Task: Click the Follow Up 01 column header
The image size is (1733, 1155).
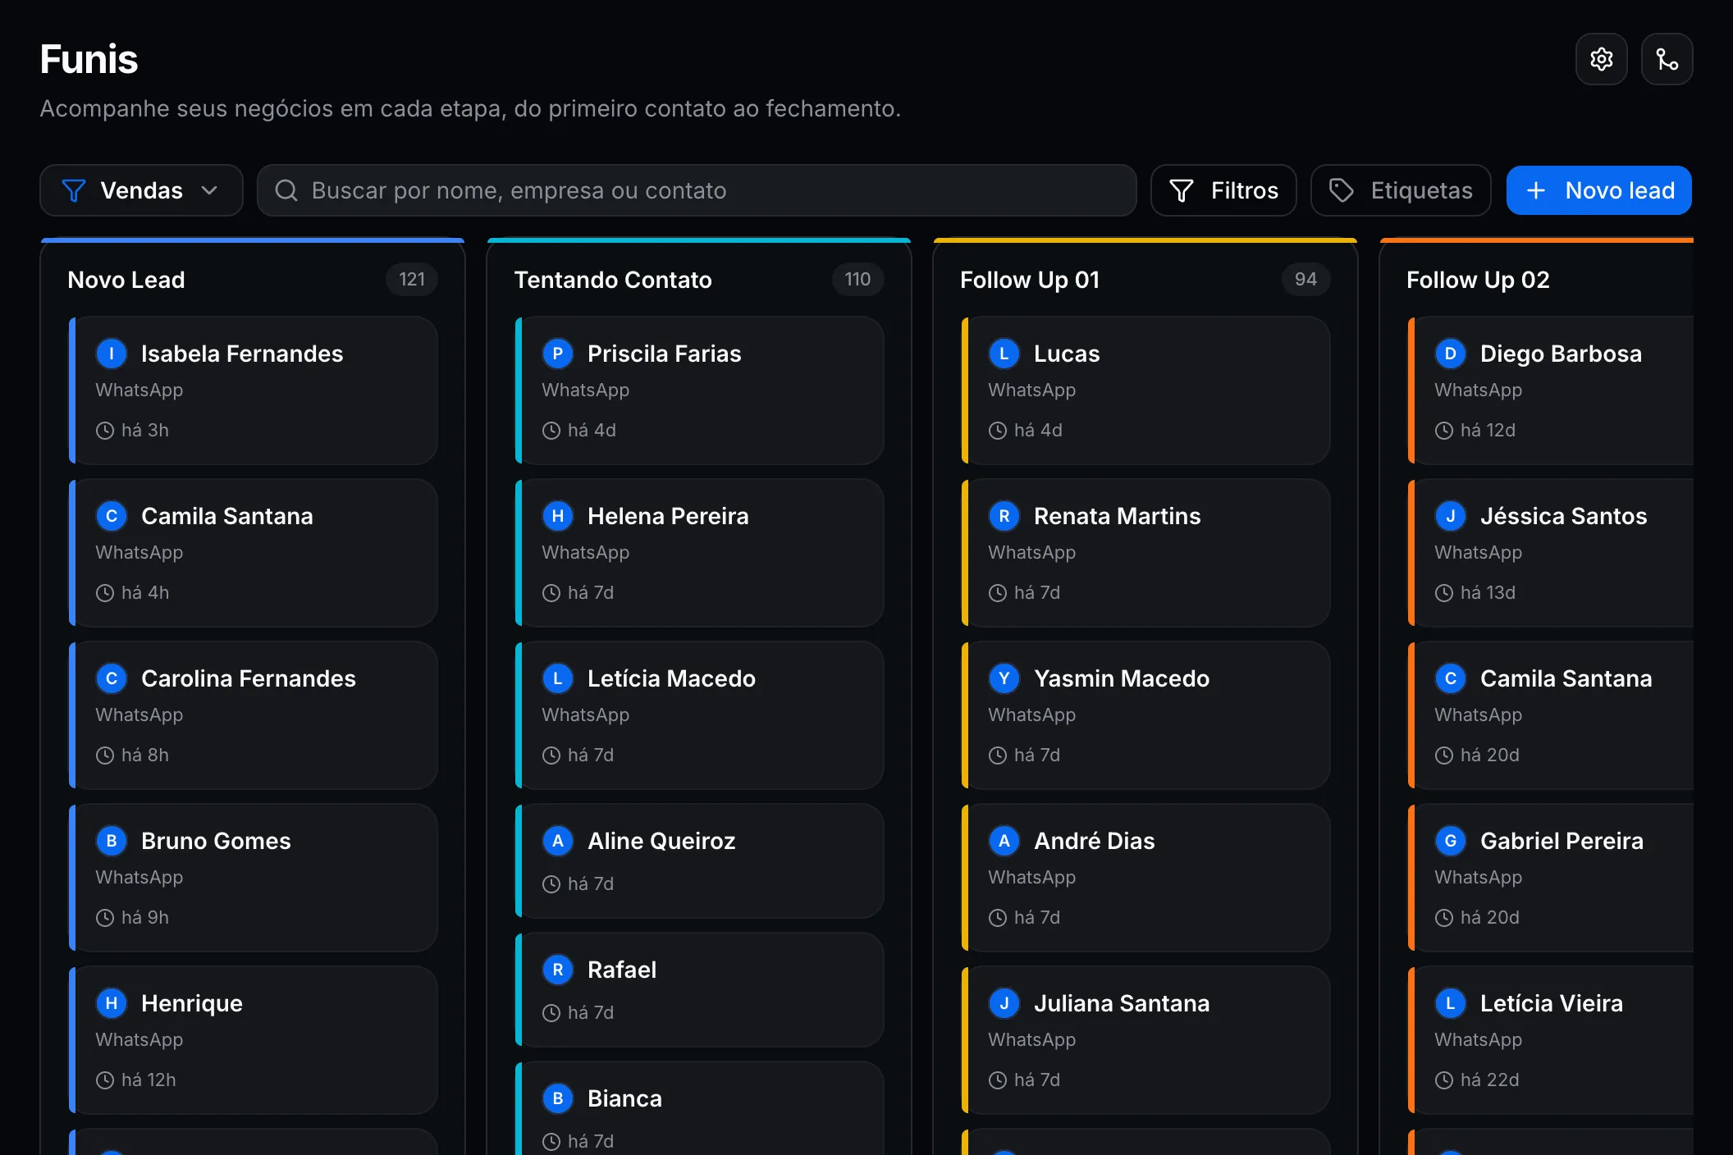Action: click(1030, 280)
